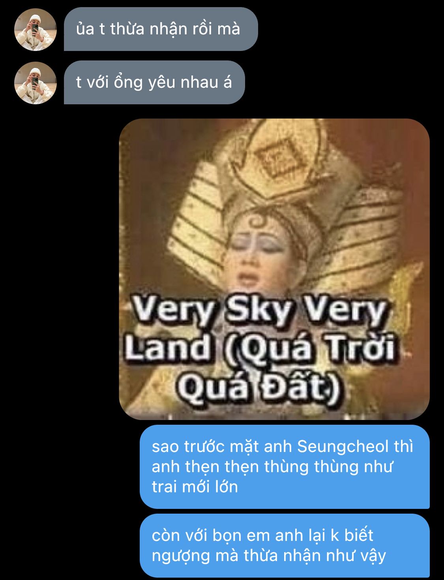The width and height of the screenshot is (444, 580).
Task: Click "ngượng mà thừa nhận như vậy" text line
Action: click(x=269, y=556)
